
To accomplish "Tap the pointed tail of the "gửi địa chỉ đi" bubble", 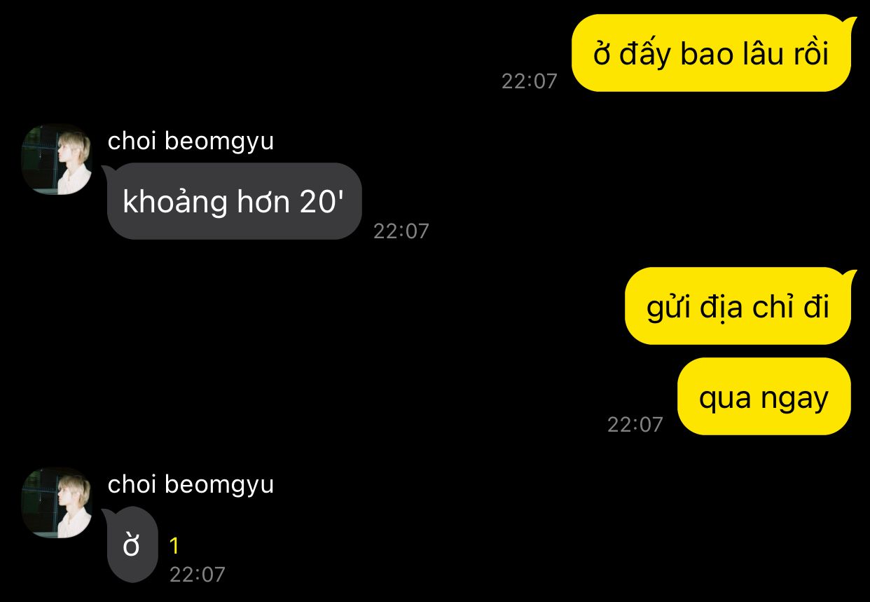I will pos(850,276).
